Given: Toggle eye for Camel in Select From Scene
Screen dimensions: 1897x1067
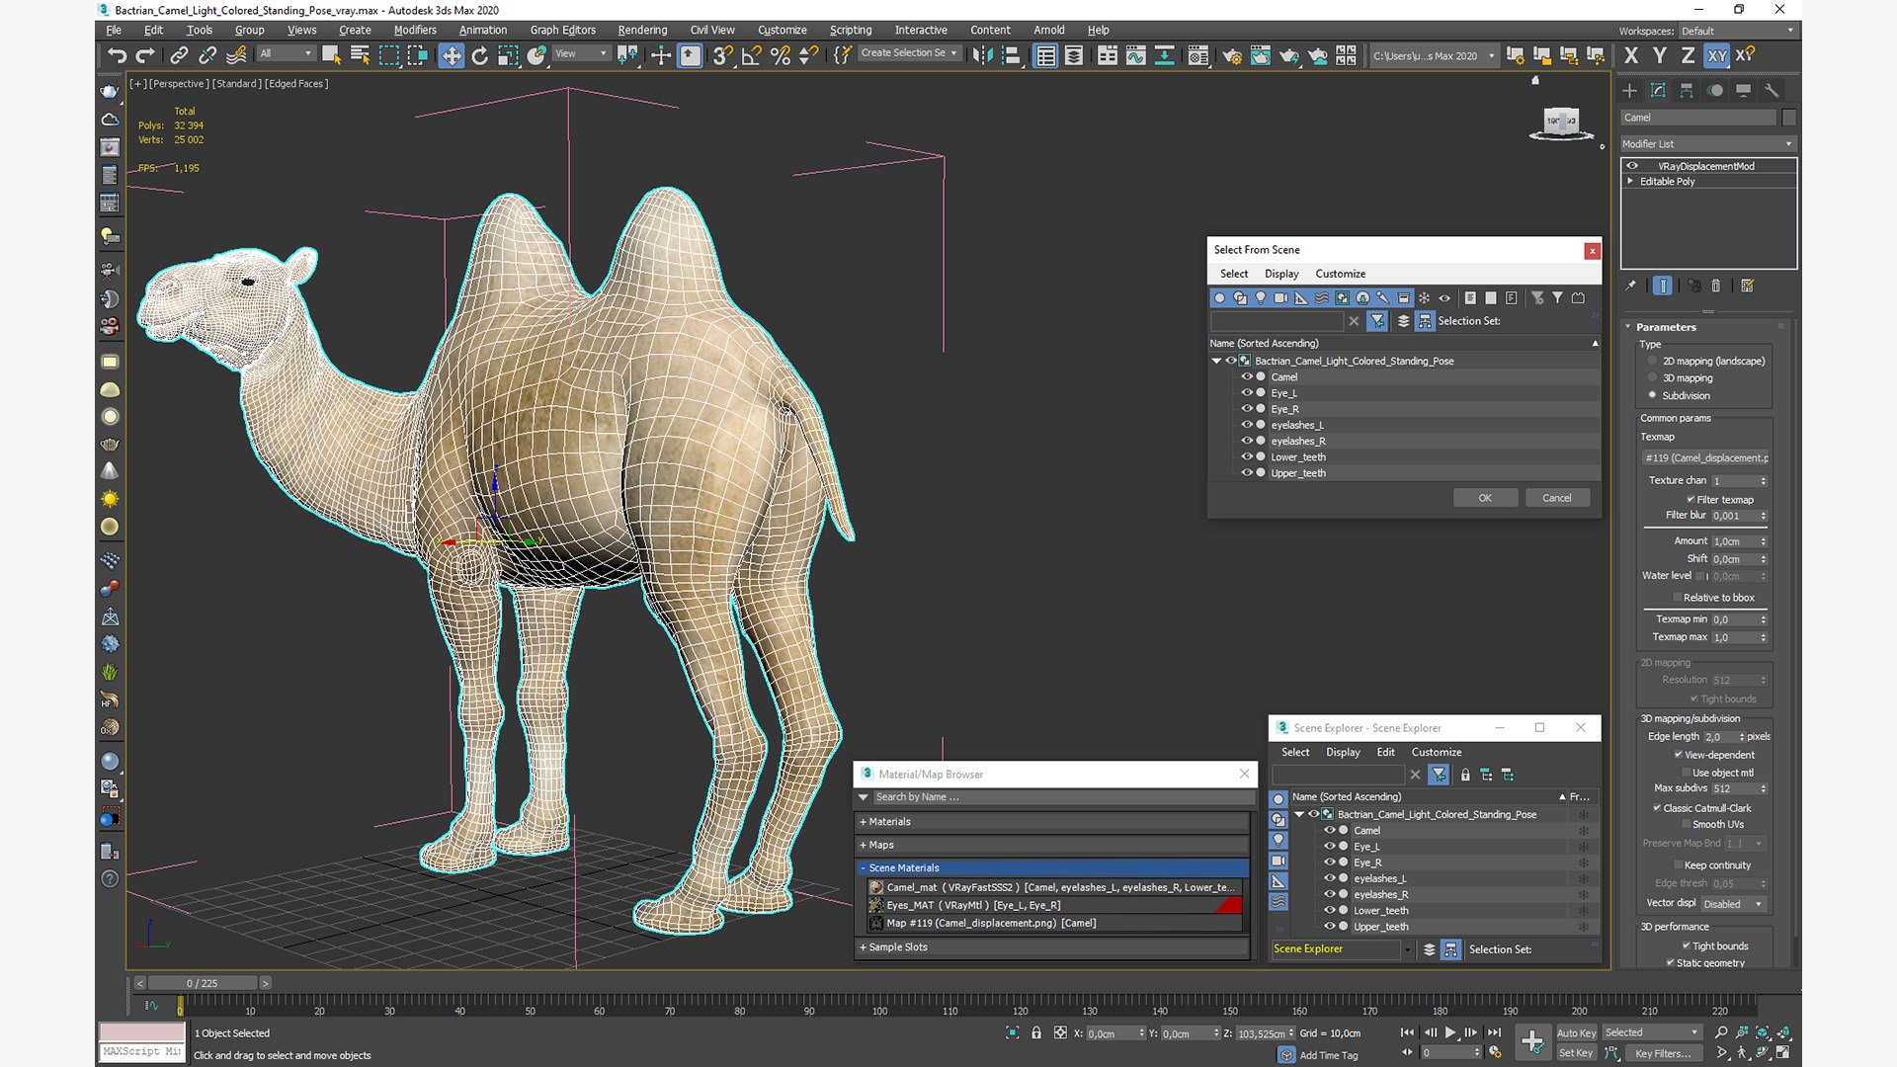Looking at the screenshot, I should pos(1247,376).
